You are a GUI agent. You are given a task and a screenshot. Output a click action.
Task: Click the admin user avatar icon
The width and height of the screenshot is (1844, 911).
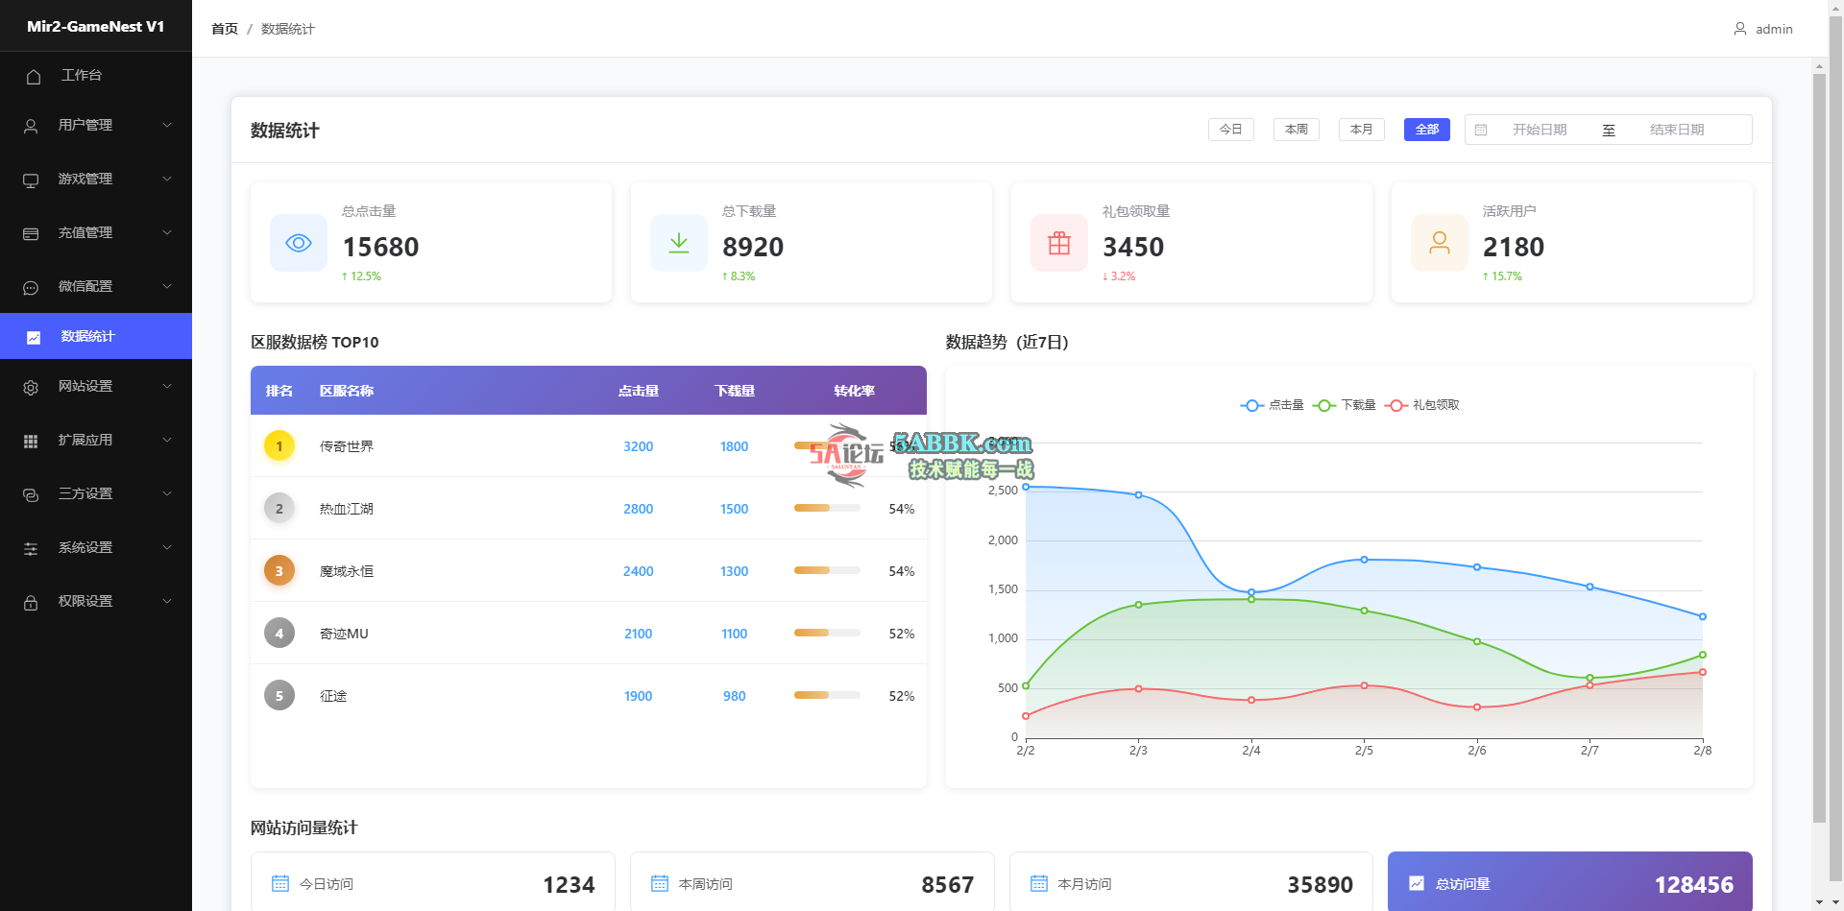[1739, 29]
